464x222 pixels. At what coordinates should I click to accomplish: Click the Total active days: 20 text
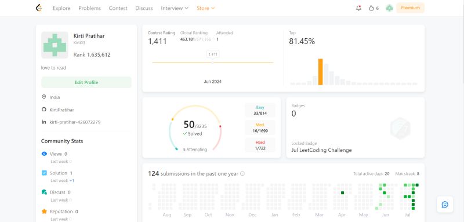371,174
